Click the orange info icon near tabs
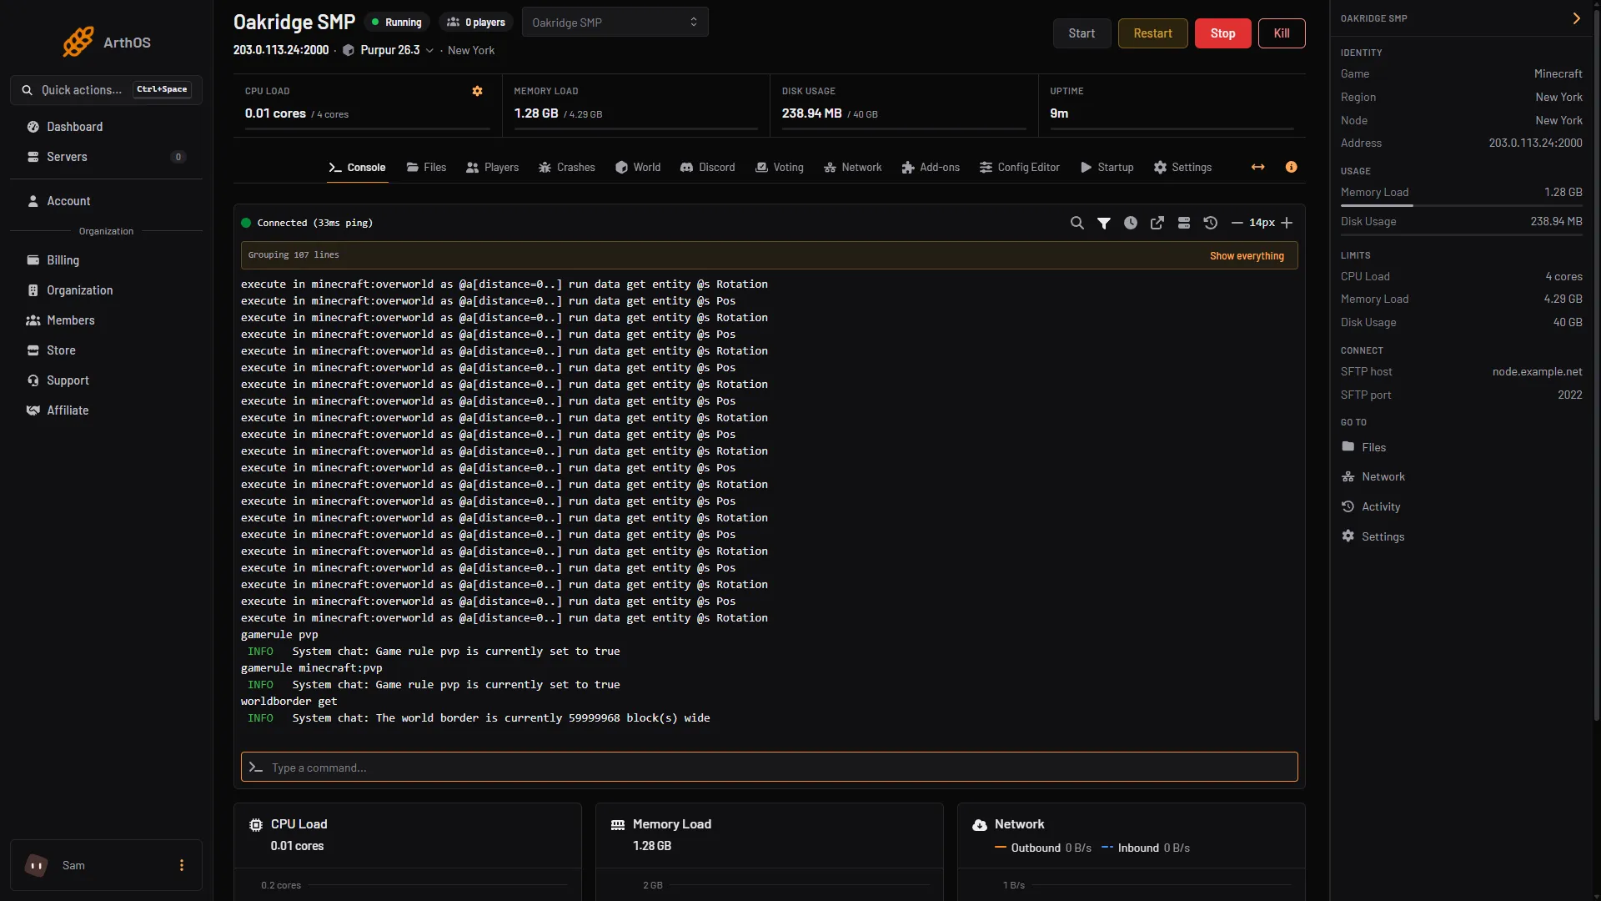The image size is (1601, 901). 1292,167
